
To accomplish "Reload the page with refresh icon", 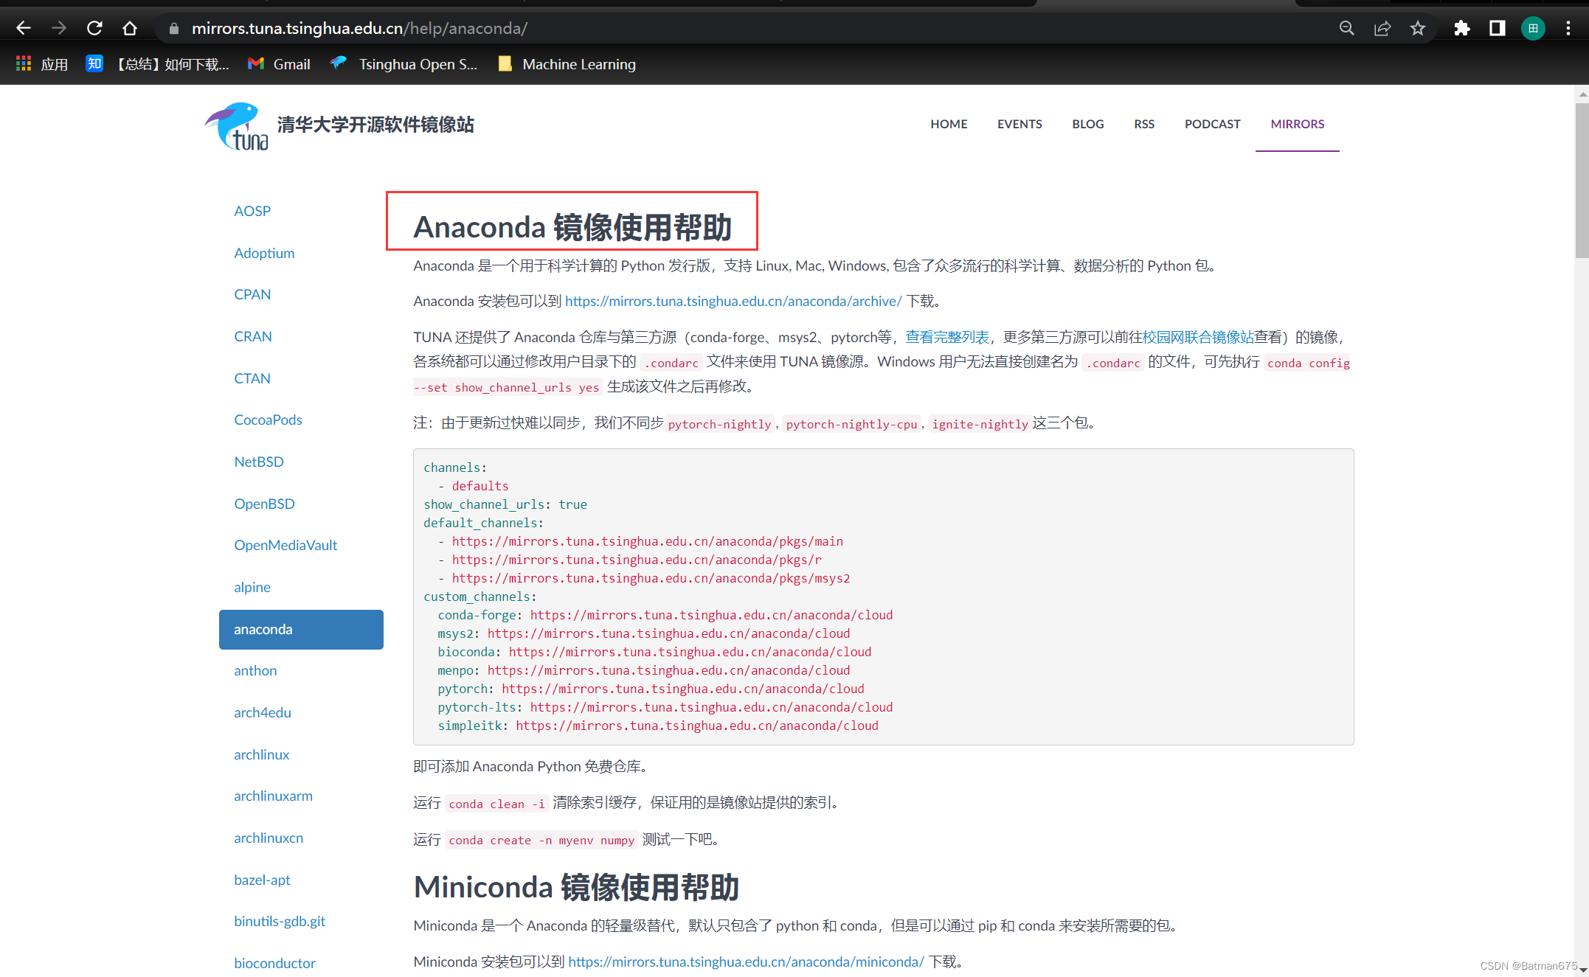I will (x=94, y=28).
